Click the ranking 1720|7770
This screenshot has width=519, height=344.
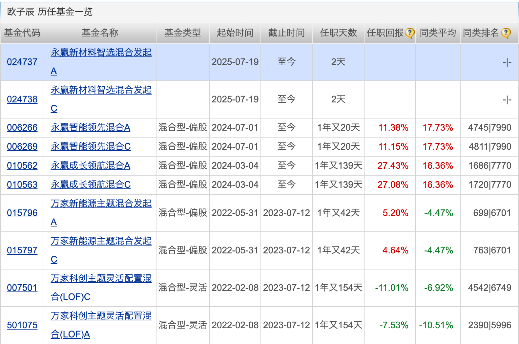[x=490, y=184]
